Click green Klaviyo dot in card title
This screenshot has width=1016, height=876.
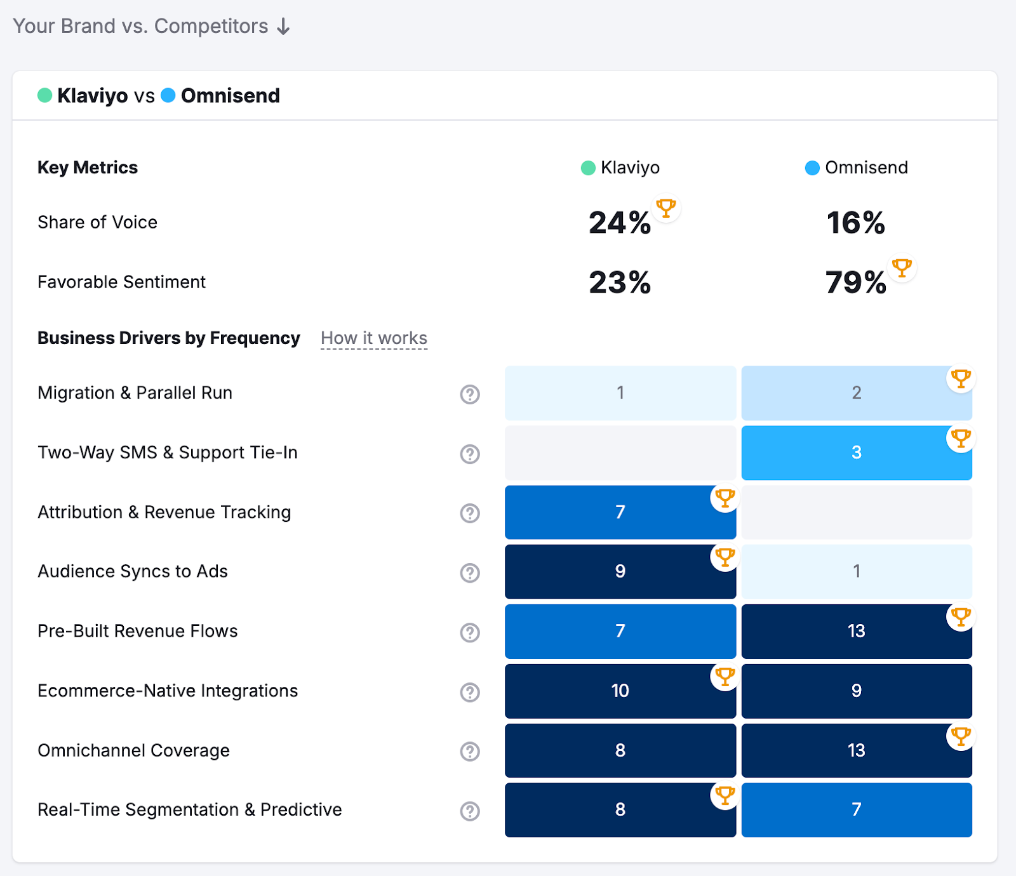[44, 96]
